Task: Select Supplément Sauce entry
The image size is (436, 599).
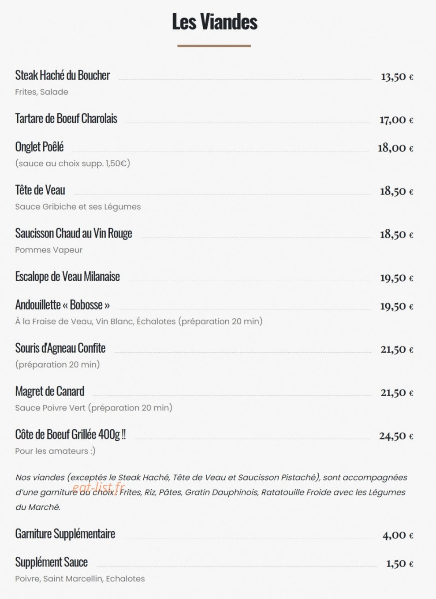Action: click(x=52, y=562)
